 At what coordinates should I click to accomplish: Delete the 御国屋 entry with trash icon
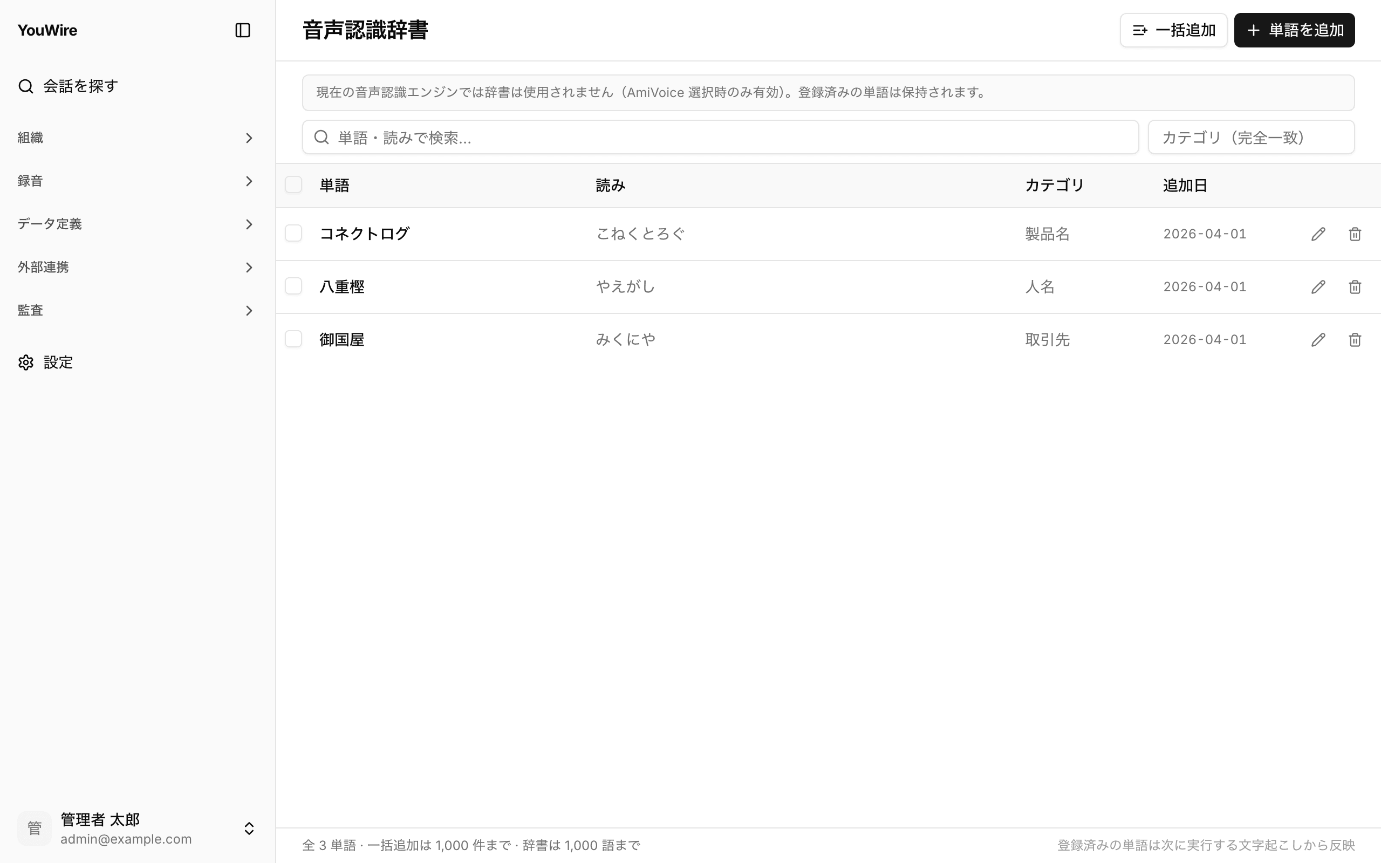(1355, 340)
